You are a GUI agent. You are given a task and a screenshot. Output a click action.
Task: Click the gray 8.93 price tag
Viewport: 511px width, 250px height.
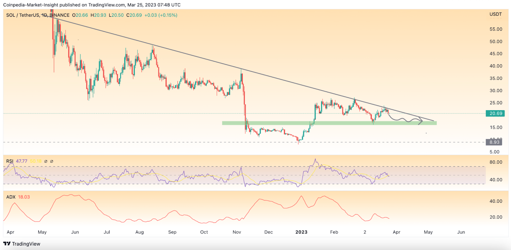pyautogui.click(x=494, y=142)
